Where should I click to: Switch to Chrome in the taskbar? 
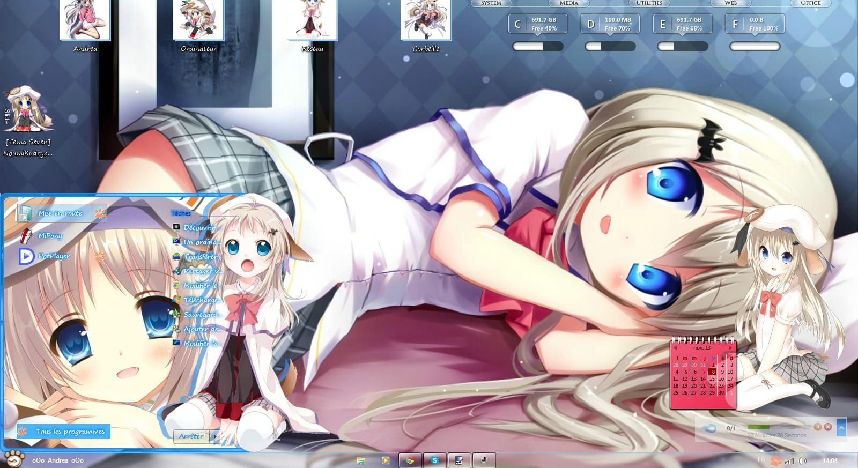410,460
